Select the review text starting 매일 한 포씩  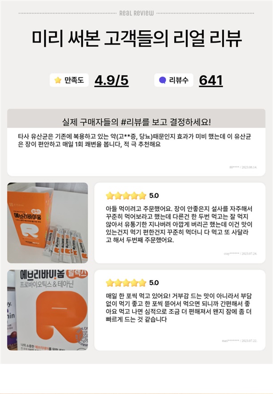179,308
